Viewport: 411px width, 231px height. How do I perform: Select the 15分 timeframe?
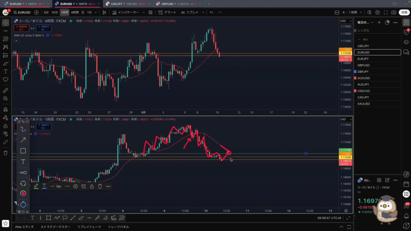[55, 12]
